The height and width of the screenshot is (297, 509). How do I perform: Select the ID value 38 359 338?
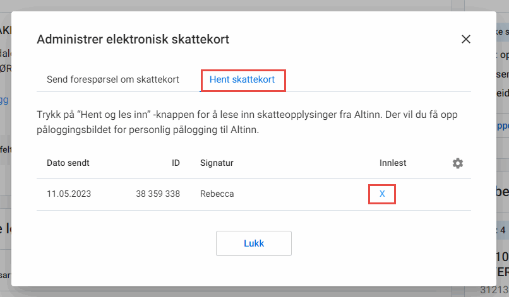point(158,194)
